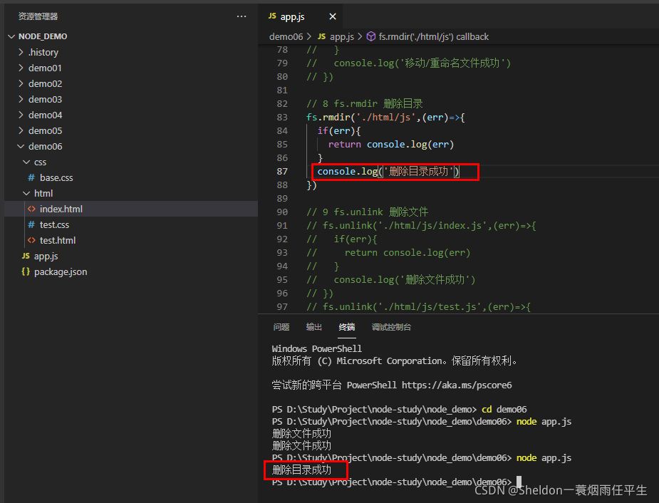659x503 pixels.
Task: Click the JS icon beside app.js in explorer
Action: pos(26,256)
